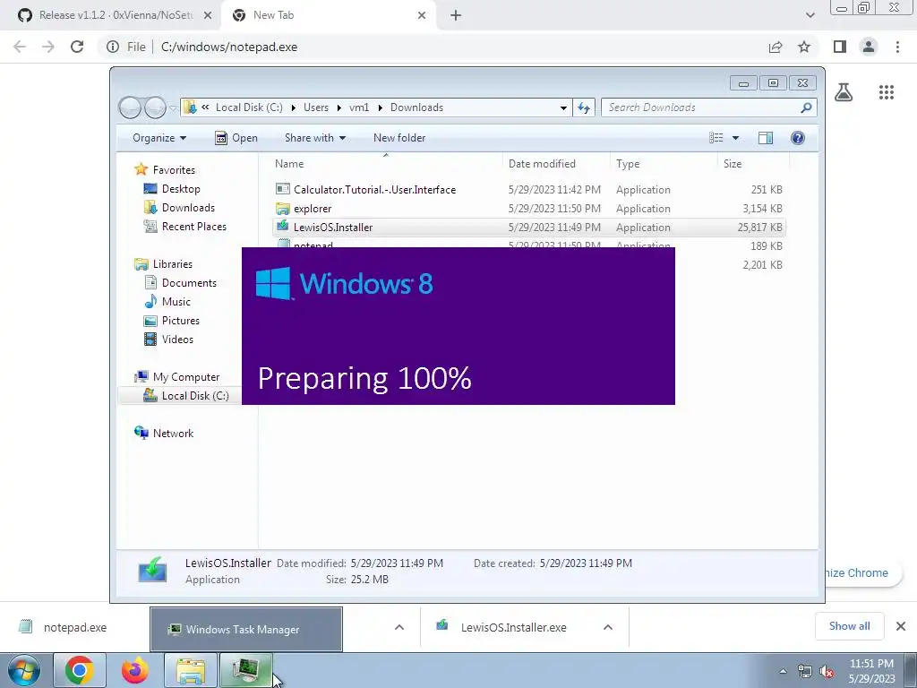Image resolution: width=917 pixels, height=688 pixels.
Task: Click the File info icon in address bar
Action: pyautogui.click(x=113, y=47)
